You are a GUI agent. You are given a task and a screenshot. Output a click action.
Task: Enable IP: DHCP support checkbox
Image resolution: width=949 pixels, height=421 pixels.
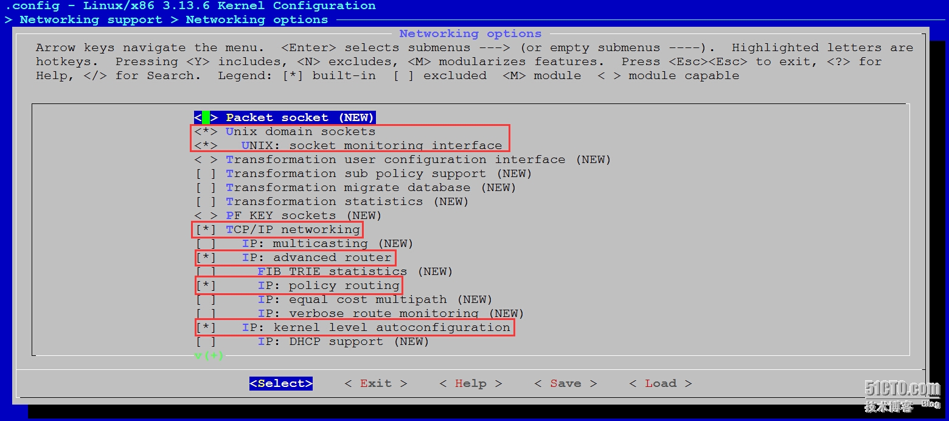point(206,341)
